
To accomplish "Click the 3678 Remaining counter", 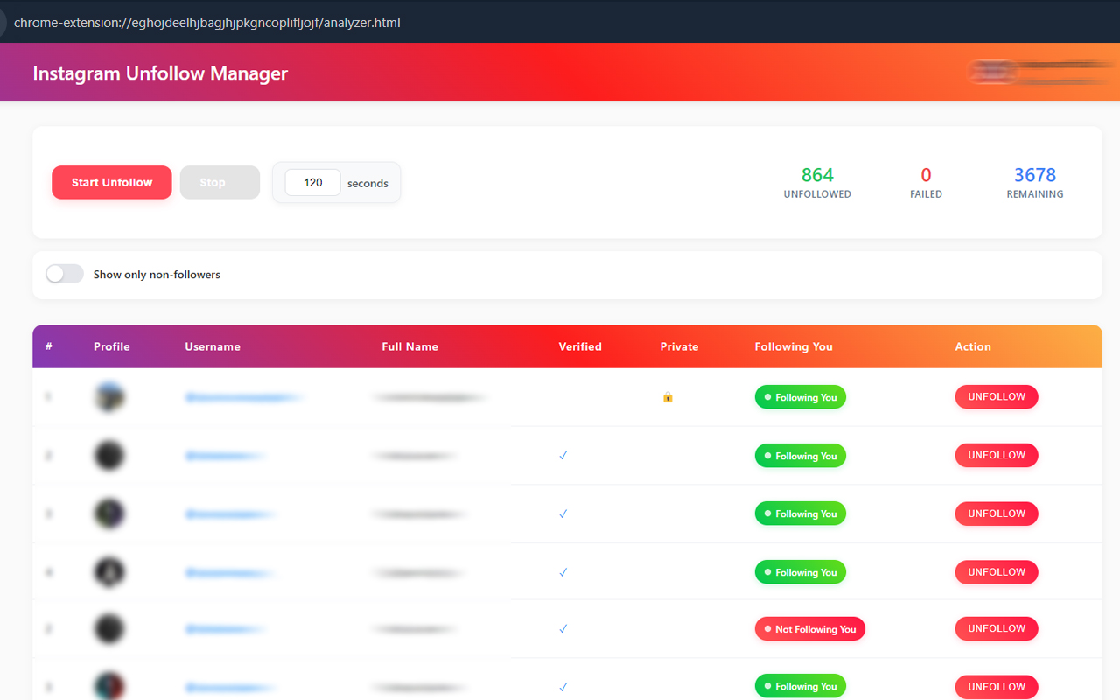I will tap(1034, 175).
